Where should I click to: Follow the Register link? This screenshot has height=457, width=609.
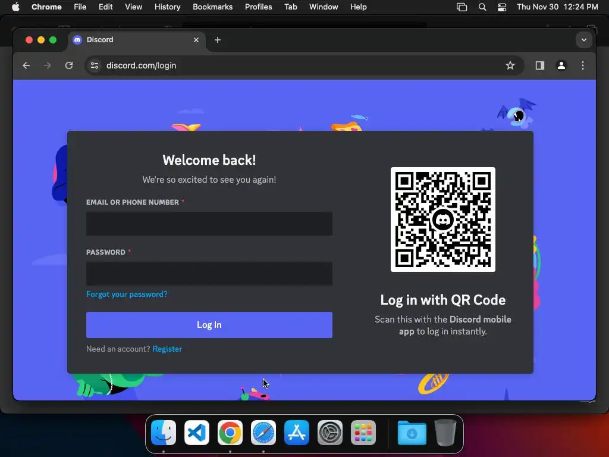tap(167, 349)
